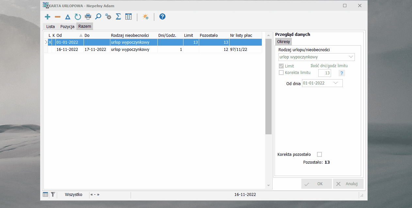
Task: Click the orange minus delete record icon
Action: (58, 17)
